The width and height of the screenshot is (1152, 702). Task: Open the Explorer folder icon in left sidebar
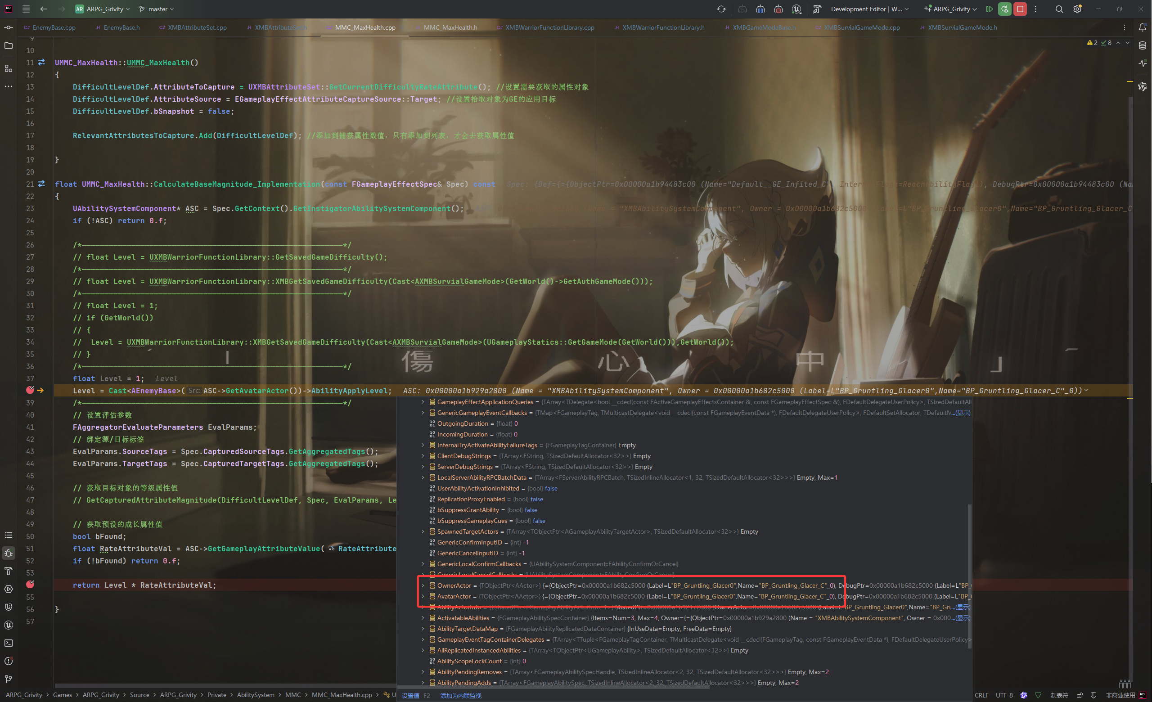coord(9,45)
